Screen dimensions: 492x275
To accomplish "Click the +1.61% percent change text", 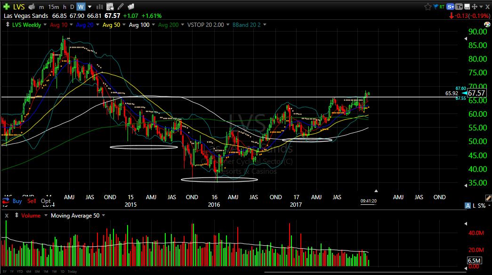I will point(152,16).
